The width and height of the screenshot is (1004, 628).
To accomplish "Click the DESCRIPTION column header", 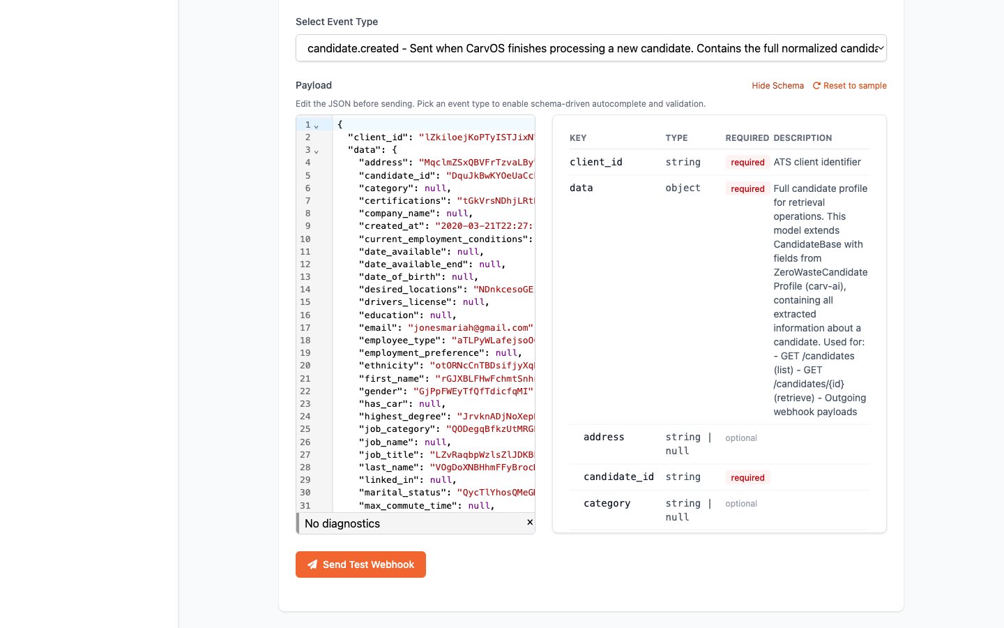I will coord(803,138).
